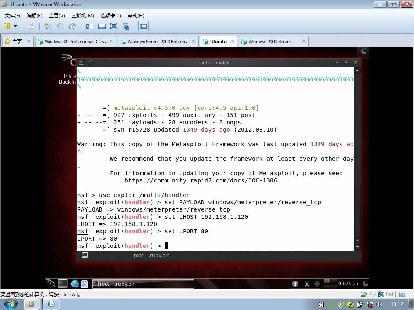Screen dimensions: 414x310
Task: Open the 文件(F) menu
Action: [12, 16]
